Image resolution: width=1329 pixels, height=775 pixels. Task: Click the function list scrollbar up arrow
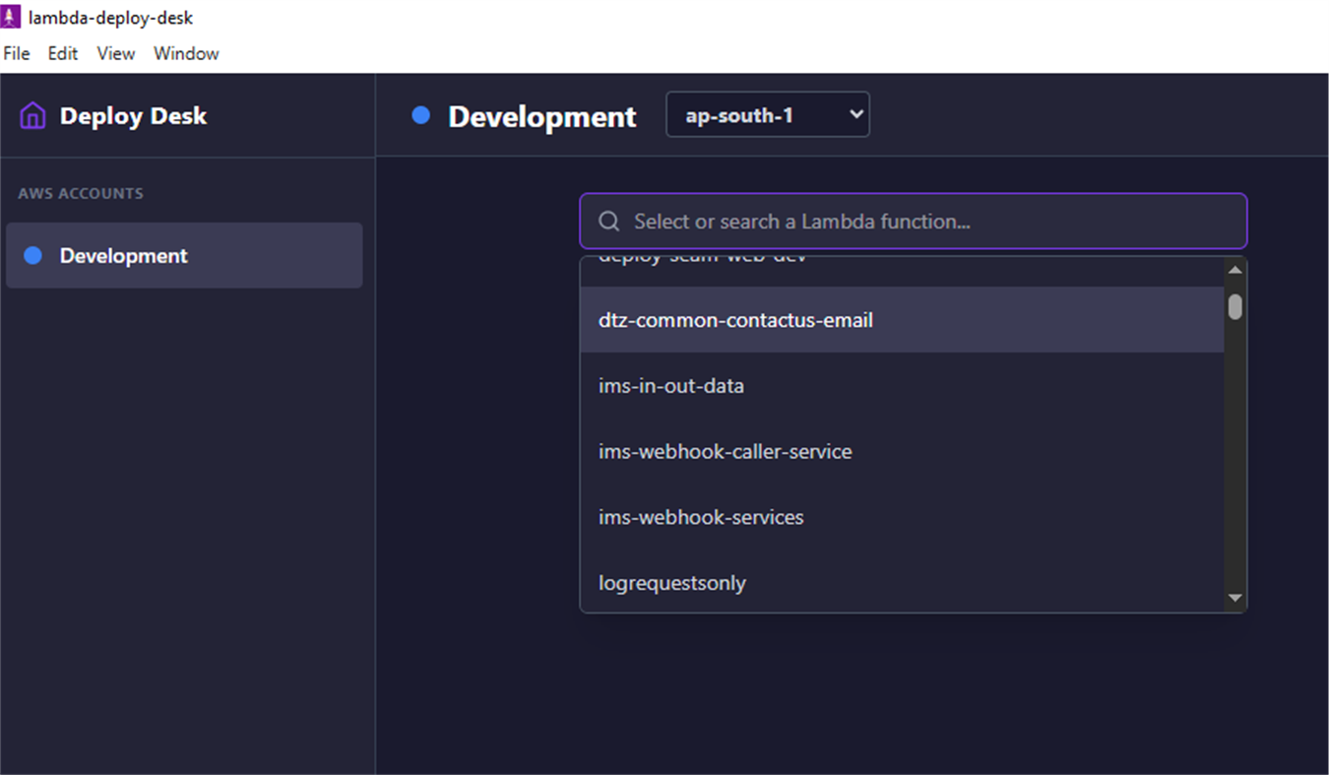(1235, 269)
